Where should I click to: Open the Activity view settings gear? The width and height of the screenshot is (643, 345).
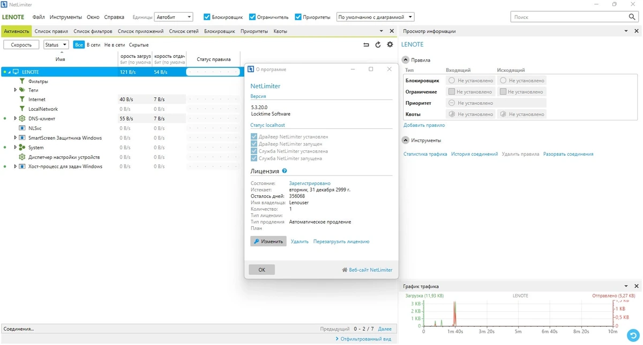pyautogui.click(x=390, y=45)
